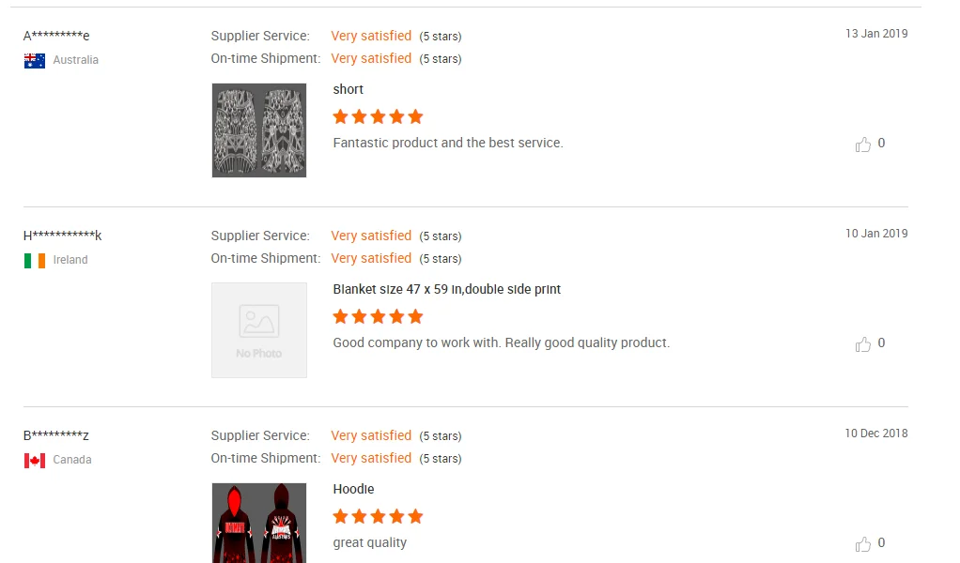Click the Australia flag icon

coord(35,60)
